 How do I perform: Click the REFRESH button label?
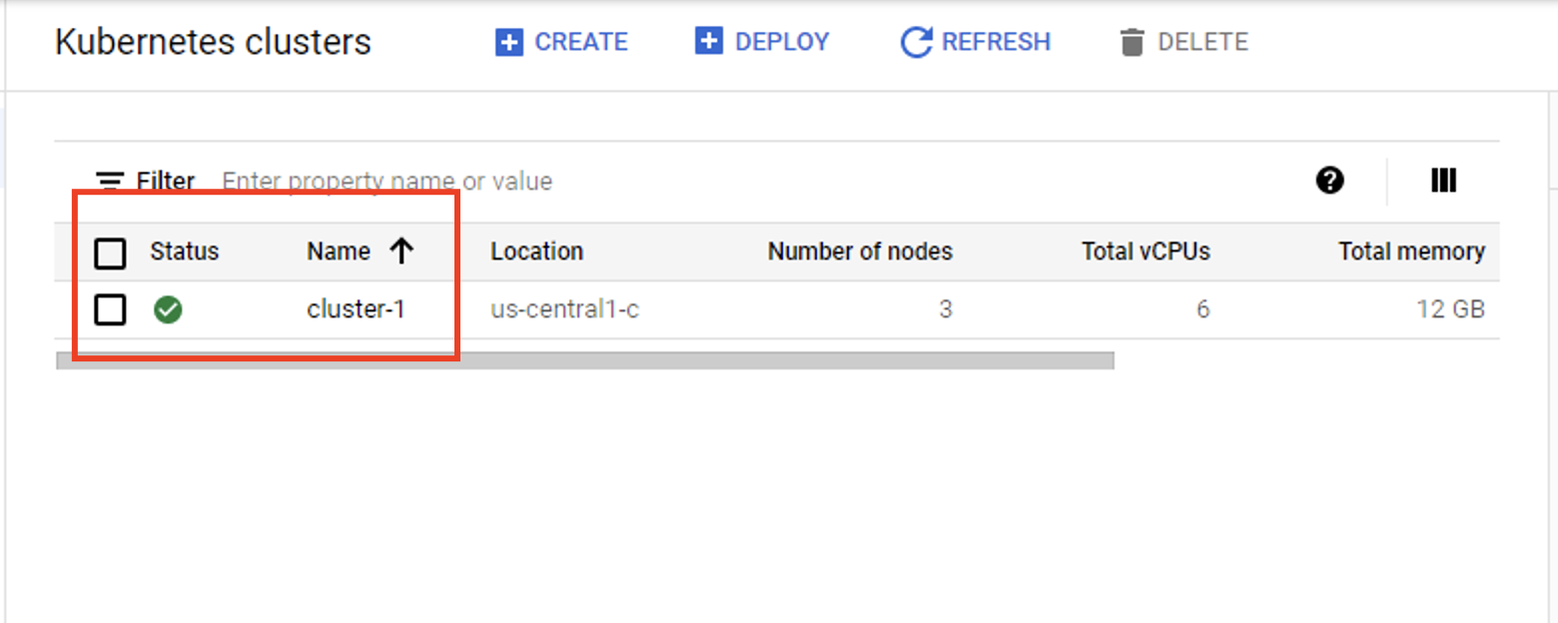click(x=996, y=42)
